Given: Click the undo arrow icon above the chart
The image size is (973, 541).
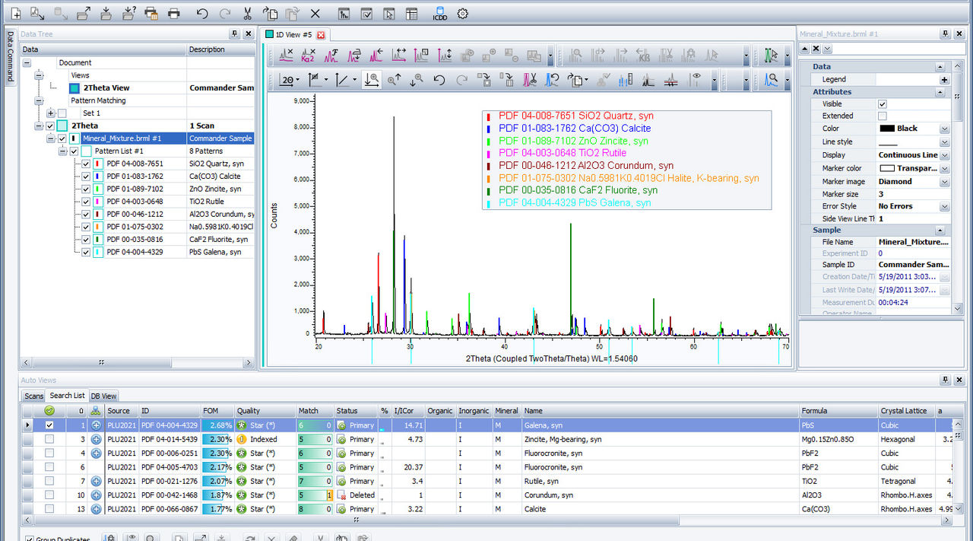Looking at the screenshot, I should (438, 80).
